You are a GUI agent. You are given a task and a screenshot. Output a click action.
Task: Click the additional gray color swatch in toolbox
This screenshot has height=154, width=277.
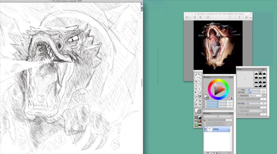(199, 112)
